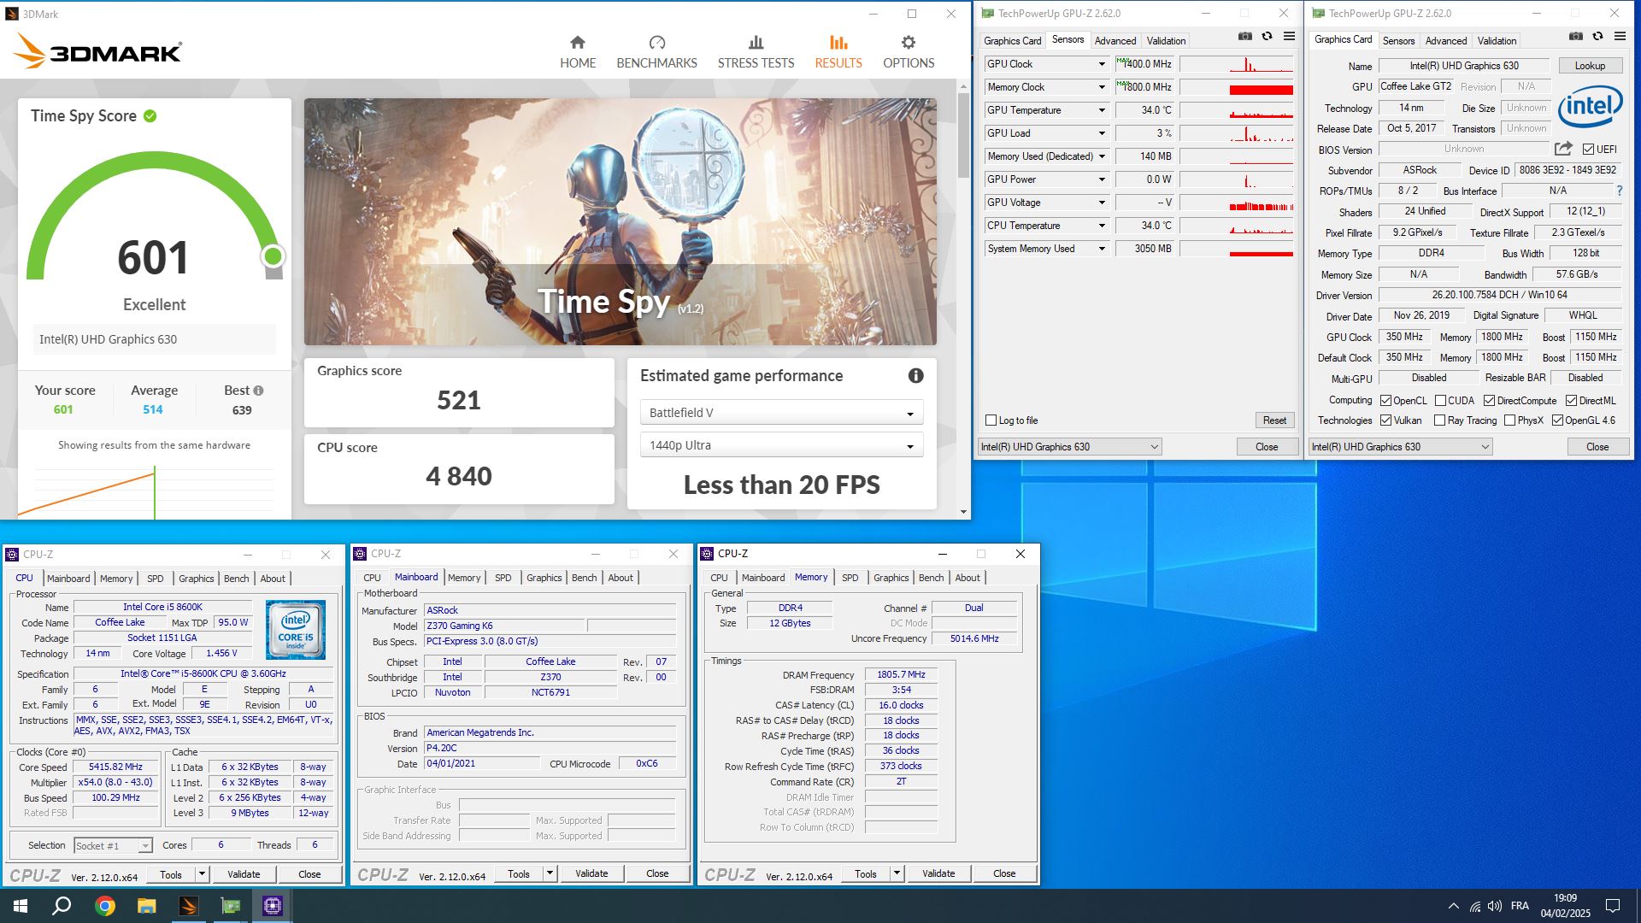
Task: Click the Intel logo in GPU-Z
Action: 1590,107
